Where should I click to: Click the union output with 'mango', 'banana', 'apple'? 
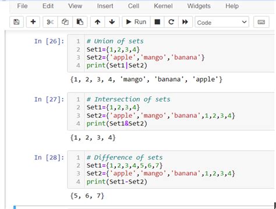tap(146, 80)
